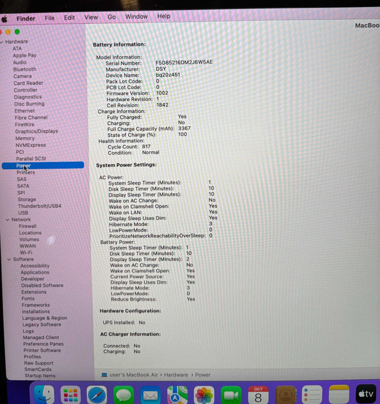This screenshot has width=380, height=404.
Task: Click the yellow minimize window button
Action: pyautogui.click(x=8, y=32)
